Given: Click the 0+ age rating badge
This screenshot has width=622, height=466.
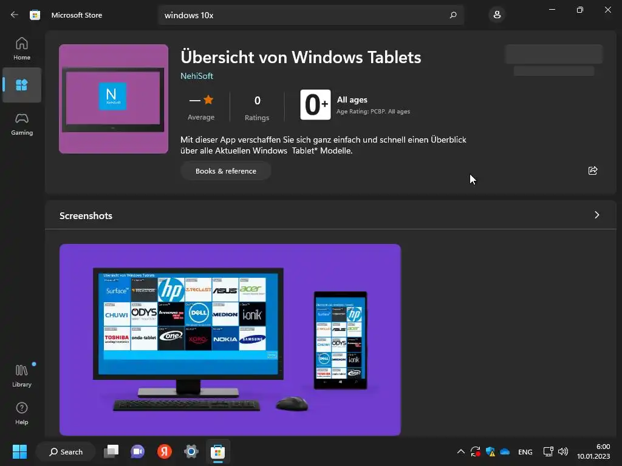Looking at the screenshot, I should (315, 105).
